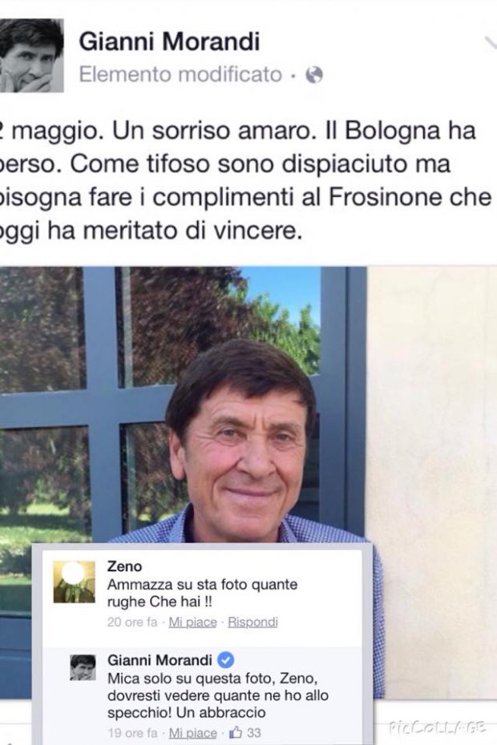Open Zeno's commenter avatar

(75, 582)
